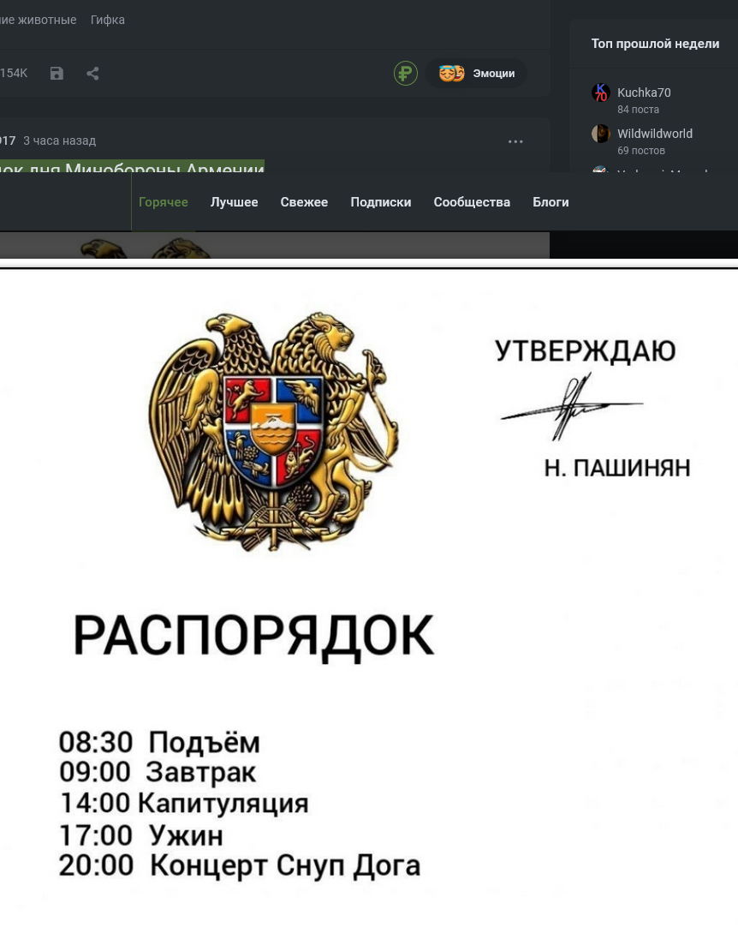The image size is (738, 939).
Task: Select the Гифка tag
Action: coord(108,20)
